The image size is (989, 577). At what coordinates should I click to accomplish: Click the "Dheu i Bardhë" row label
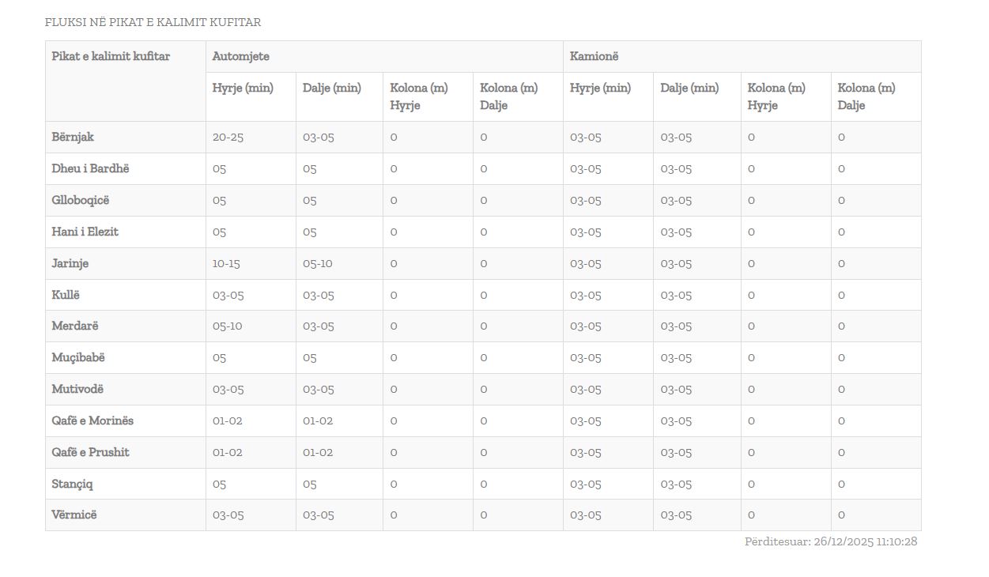click(x=90, y=169)
